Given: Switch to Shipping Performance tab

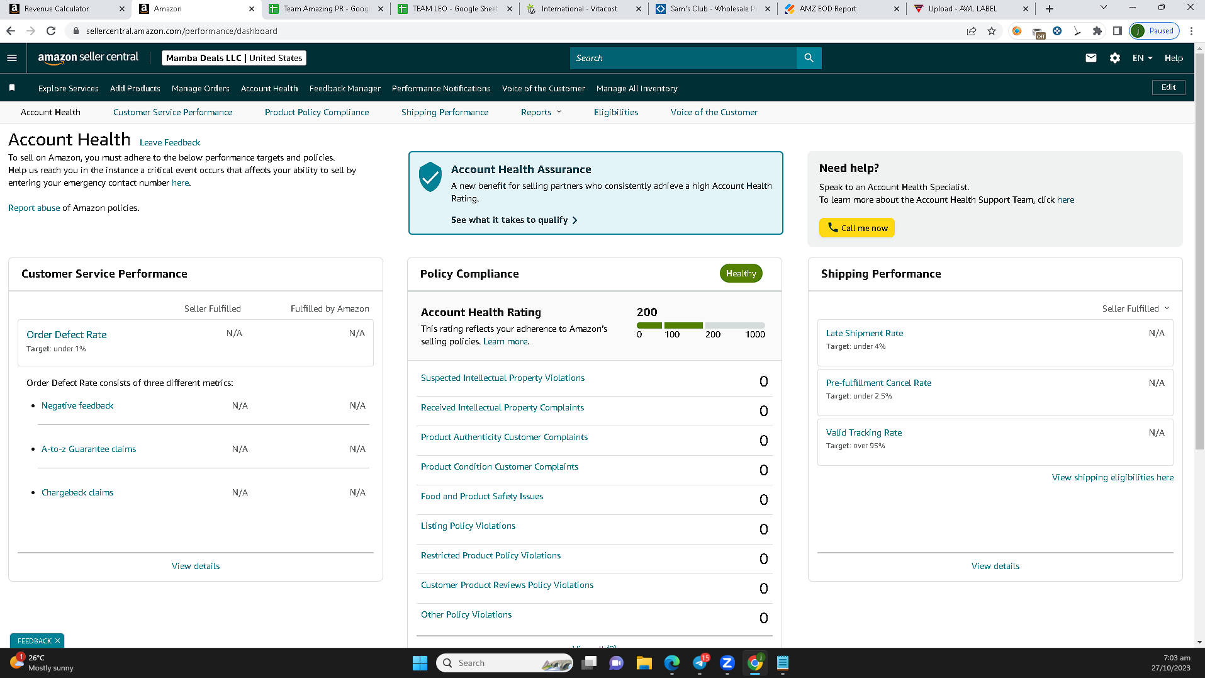Looking at the screenshot, I should (x=445, y=112).
